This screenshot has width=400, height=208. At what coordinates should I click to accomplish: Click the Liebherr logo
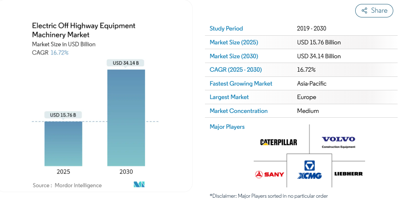pyautogui.click(x=348, y=174)
